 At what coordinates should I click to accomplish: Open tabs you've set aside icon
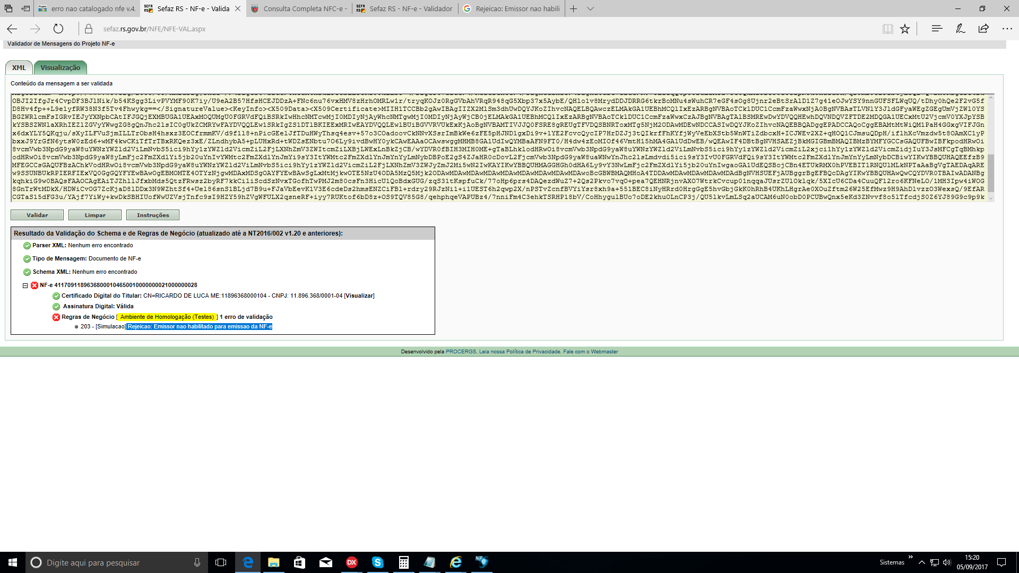point(8,8)
